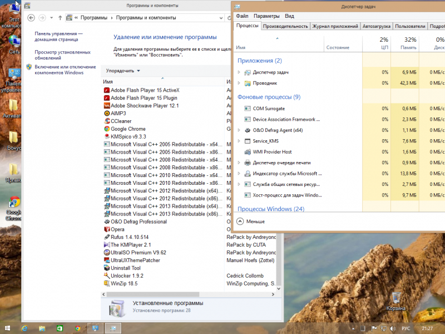The image size is (445, 334).
Task: Expand the O&O Defrag Agent row
Action: 239,130
